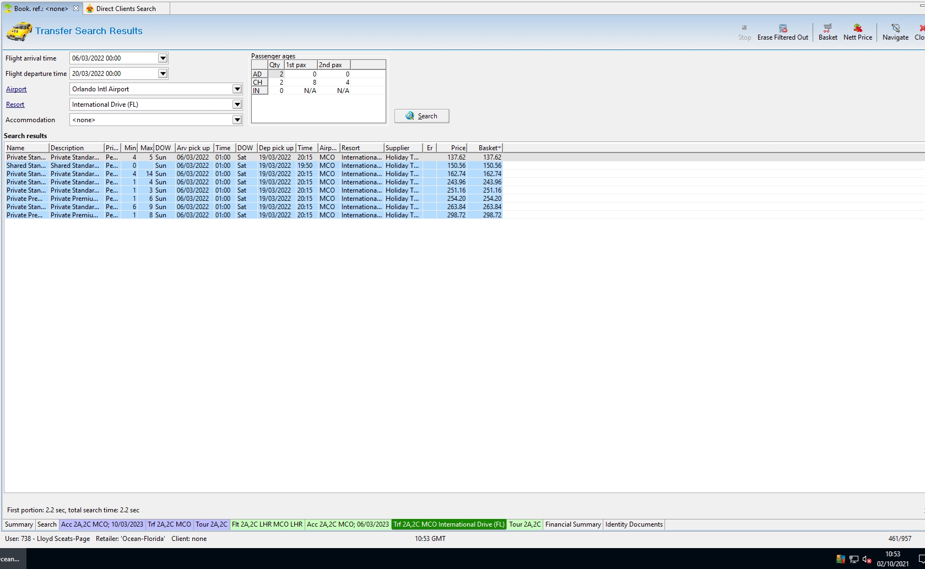
Task: Sort results by Resort column header
Action: pos(362,148)
